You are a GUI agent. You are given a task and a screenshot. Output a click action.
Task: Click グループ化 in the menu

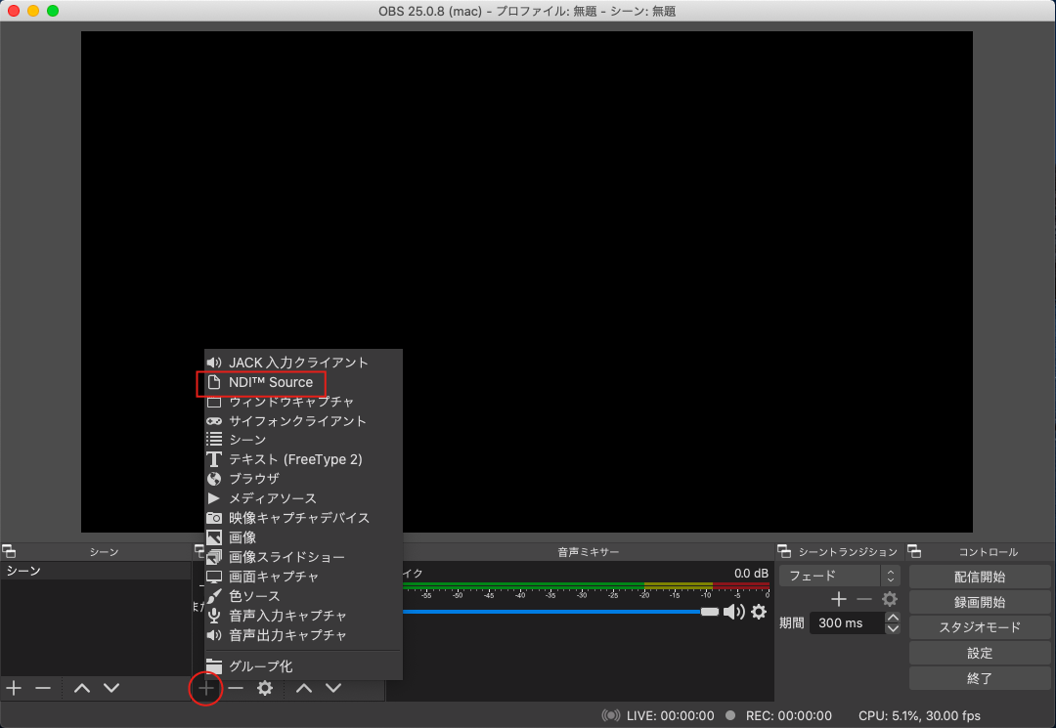click(x=303, y=666)
